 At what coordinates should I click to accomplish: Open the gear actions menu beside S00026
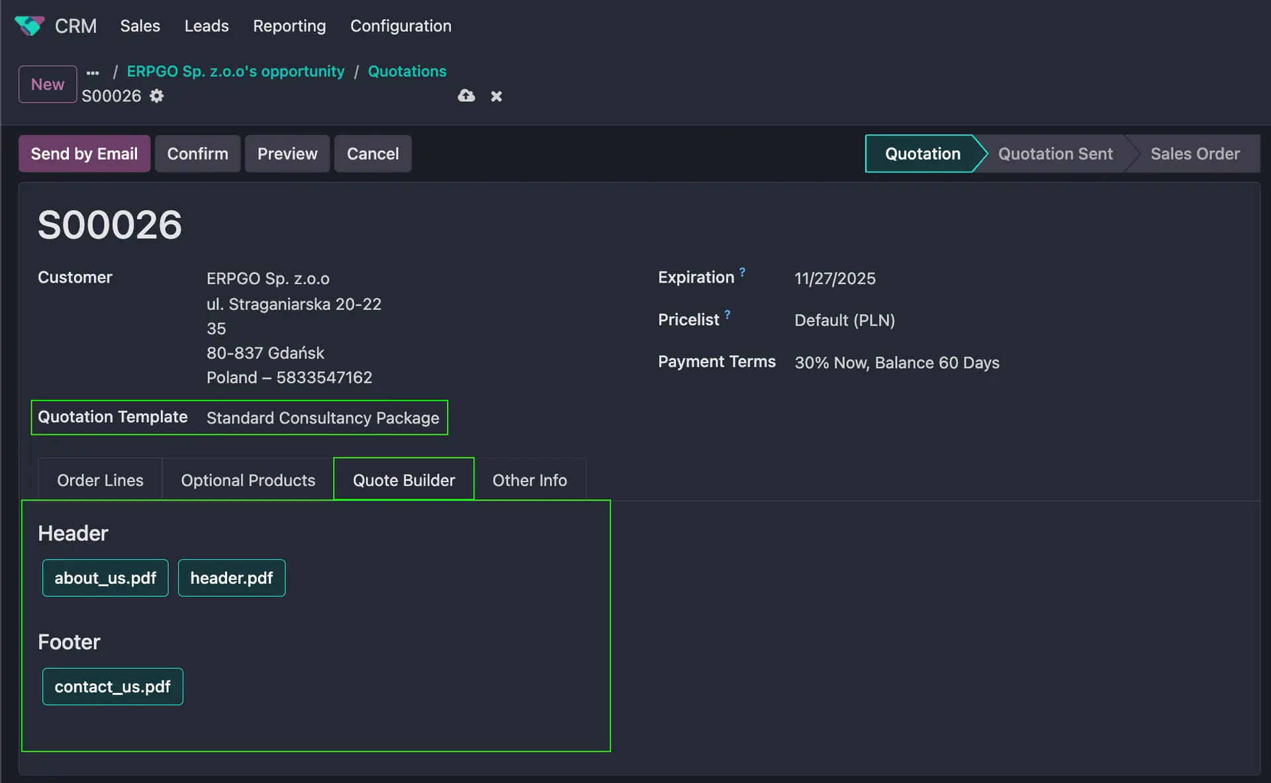156,96
